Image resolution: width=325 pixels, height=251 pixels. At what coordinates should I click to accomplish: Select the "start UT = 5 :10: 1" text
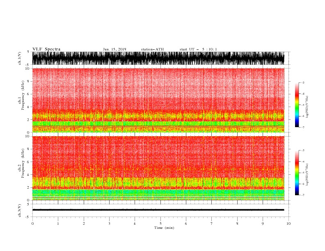(198, 49)
